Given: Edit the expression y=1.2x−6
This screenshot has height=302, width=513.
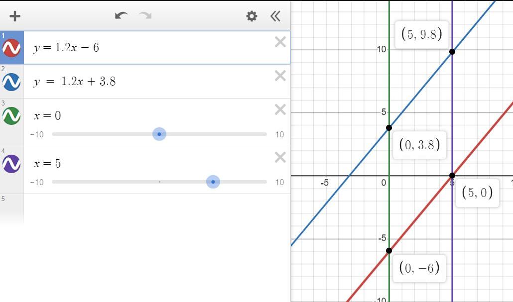Looking at the screenshot, I should click(66, 48).
